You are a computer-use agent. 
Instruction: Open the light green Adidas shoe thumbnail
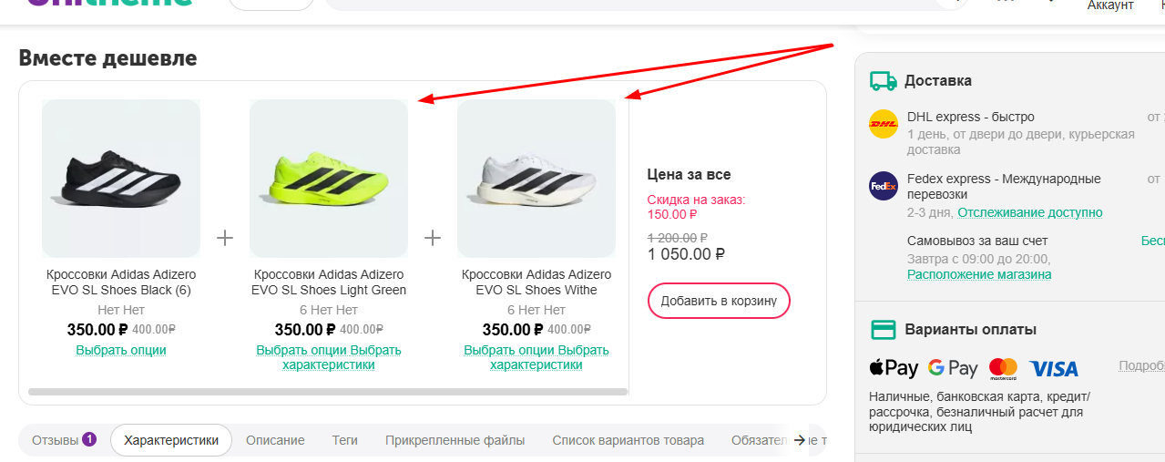point(329,179)
